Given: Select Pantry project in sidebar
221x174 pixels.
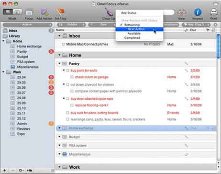Looking at the screenshot, I should pyautogui.click(x=22, y=51).
